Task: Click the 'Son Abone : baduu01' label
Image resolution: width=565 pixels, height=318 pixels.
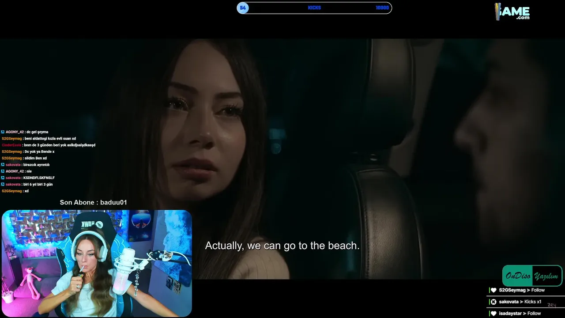Action: point(94,202)
